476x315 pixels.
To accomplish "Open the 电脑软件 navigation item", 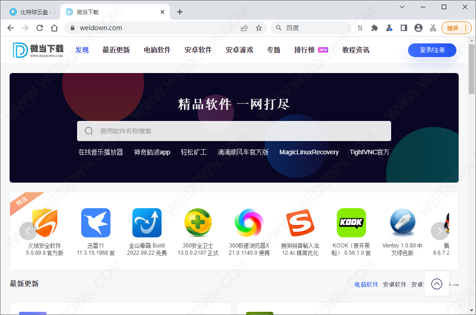I will [157, 50].
